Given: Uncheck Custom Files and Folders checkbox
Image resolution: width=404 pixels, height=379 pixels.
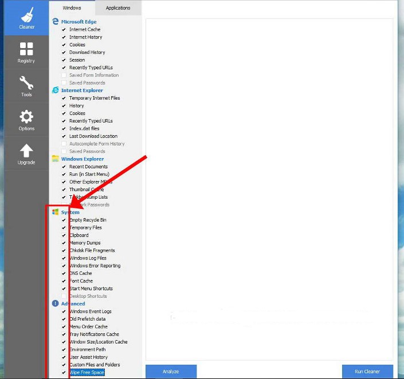Looking at the screenshot, I should 64,365.
